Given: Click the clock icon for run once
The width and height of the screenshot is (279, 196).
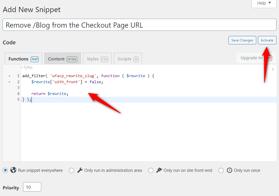Looking at the screenshot, I should tap(229, 170).
